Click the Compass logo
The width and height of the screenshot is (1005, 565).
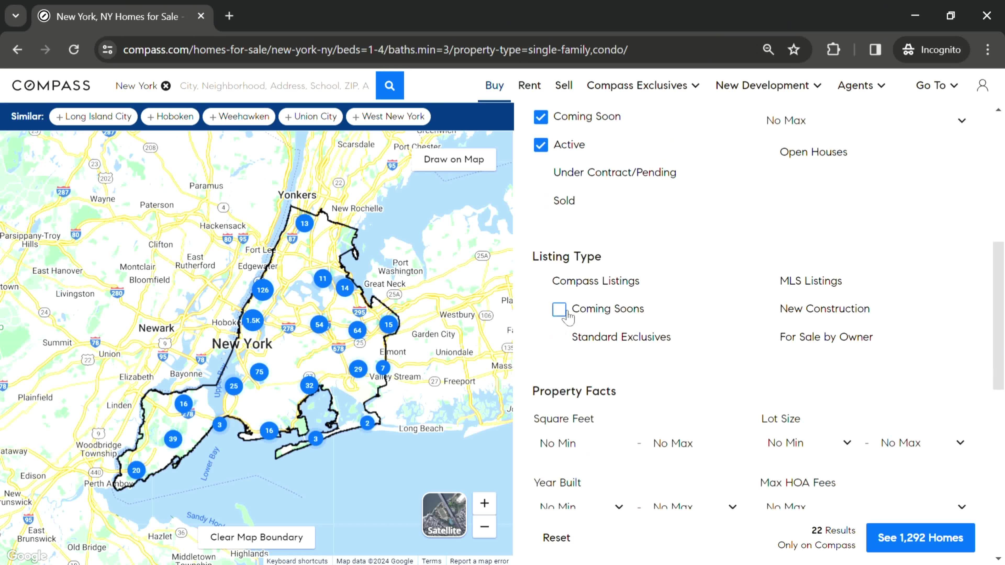pyautogui.click(x=51, y=85)
